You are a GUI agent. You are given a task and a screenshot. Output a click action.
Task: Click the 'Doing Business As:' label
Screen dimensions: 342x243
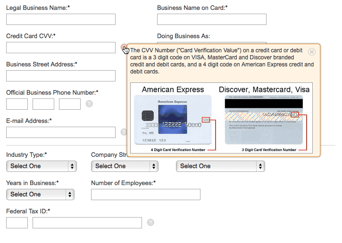tap(184, 36)
